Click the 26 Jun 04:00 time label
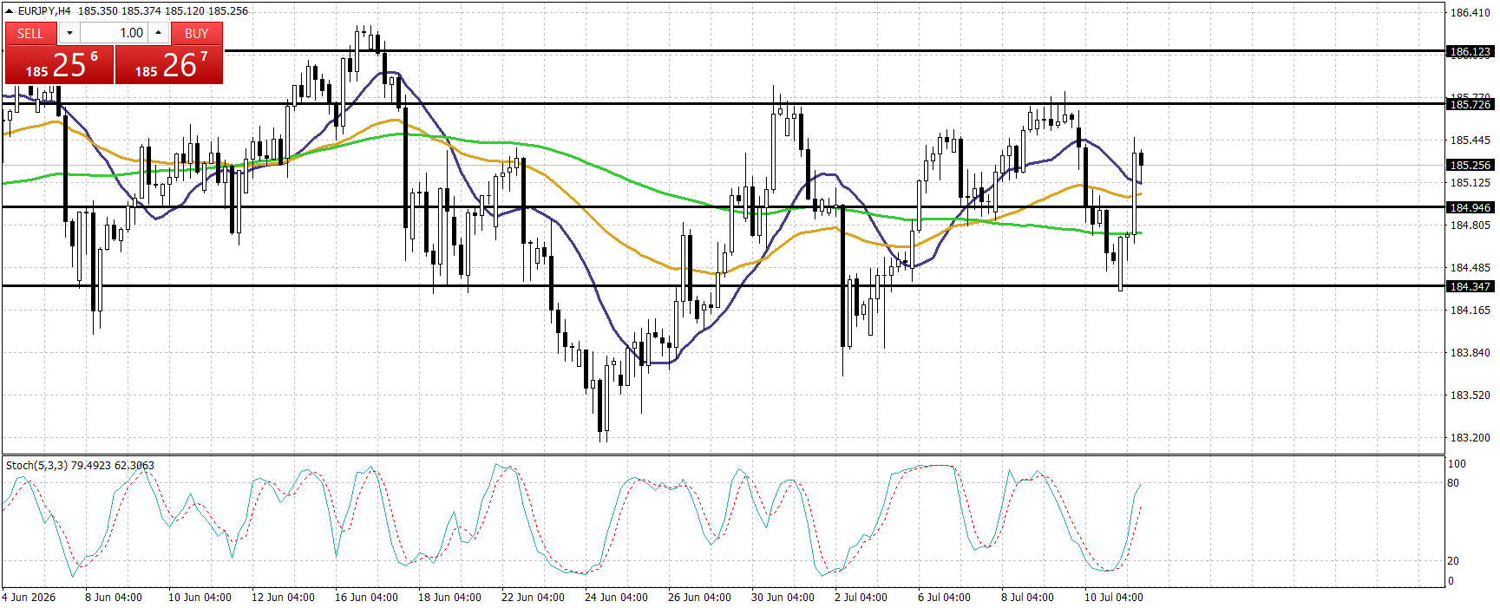 (x=699, y=598)
